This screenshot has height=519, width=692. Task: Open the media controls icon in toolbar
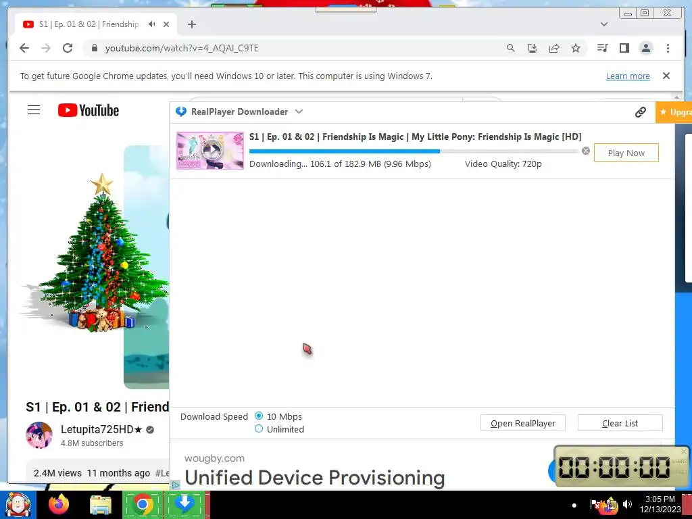point(602,48)
